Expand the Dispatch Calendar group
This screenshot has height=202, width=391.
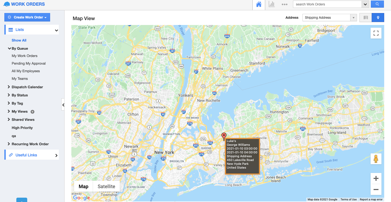pyautogui.click(x=9, y=87)
